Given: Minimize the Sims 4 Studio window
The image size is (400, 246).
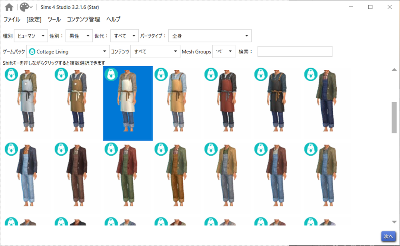Looking at the screenshot, I should click(x=351, y=7).
